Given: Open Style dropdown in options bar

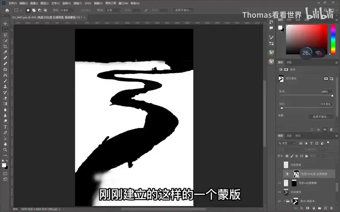Looking at the screenshot, I should 114,10.
